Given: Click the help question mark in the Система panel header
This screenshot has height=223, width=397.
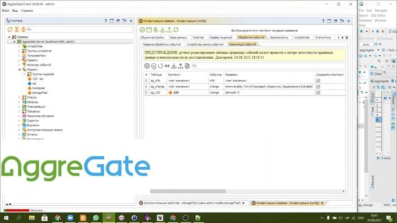Looking at the screenshot, I should coord(105,20).
